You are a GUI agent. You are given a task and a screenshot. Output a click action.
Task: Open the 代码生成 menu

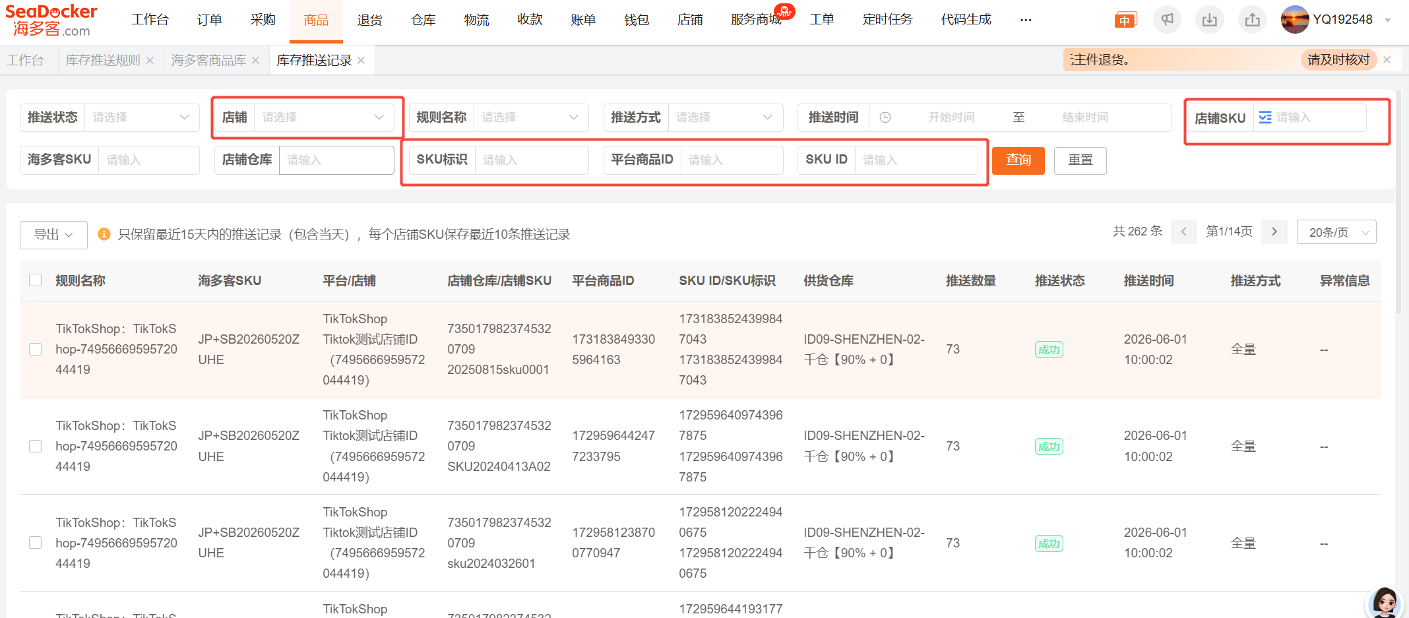pyautogui.click(x=966, y=20)
